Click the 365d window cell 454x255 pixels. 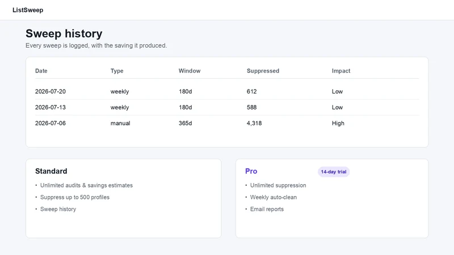[186, 123]
